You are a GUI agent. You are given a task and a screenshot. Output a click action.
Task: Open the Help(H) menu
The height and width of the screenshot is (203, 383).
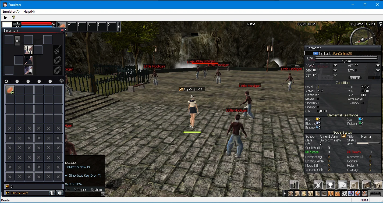pyautogui.click(x=29, y=12)
